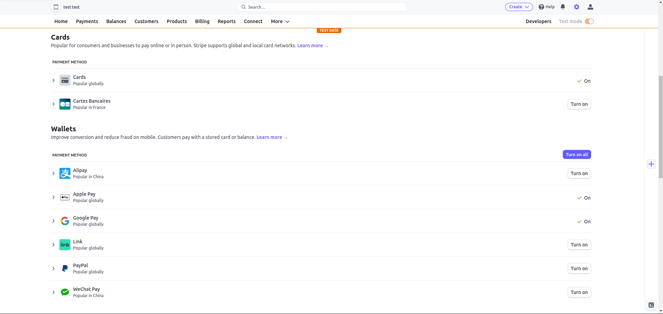Toggle the Test mode switch
The width and height of the screenshot is (663, 314).
[589, 21]
